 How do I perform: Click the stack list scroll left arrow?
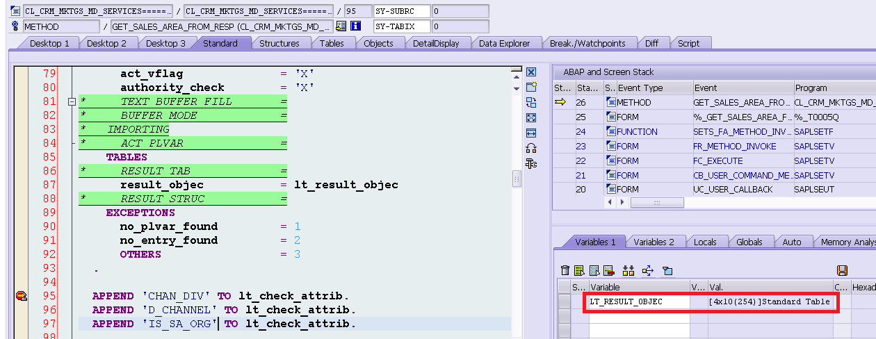610,202
